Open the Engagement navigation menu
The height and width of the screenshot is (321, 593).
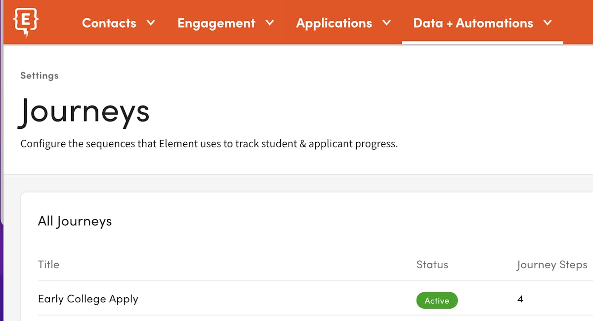(x=216, y=23)
